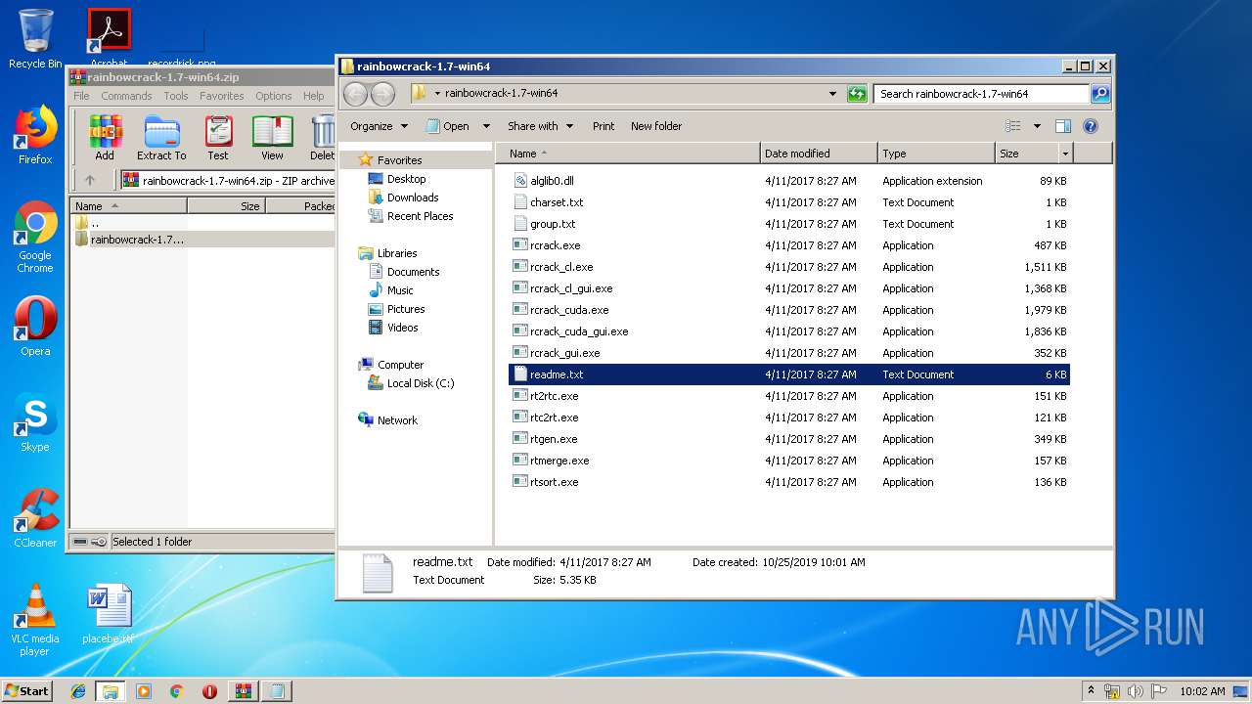This screenshot has width=1252, height=704.
Task: Click Search rainbowcrack-1.7-win64 field
Action: point(981,94)
